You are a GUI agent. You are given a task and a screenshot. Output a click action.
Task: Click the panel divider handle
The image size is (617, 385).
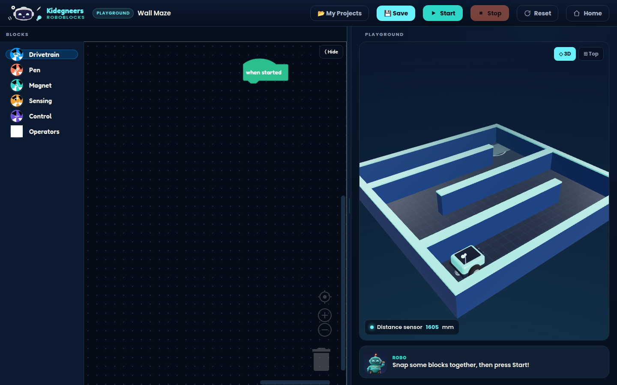click(x=349, y=206)
